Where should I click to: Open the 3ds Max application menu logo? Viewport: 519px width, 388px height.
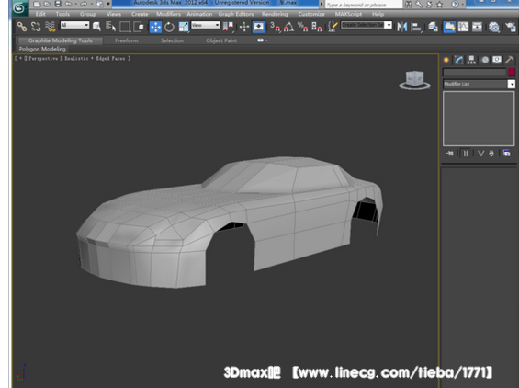point(19,8)
